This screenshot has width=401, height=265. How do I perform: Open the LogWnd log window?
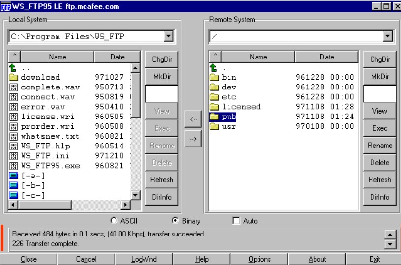point(144,259)
